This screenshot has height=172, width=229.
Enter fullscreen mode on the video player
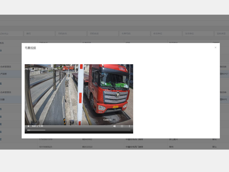click(x=122, y=126)
